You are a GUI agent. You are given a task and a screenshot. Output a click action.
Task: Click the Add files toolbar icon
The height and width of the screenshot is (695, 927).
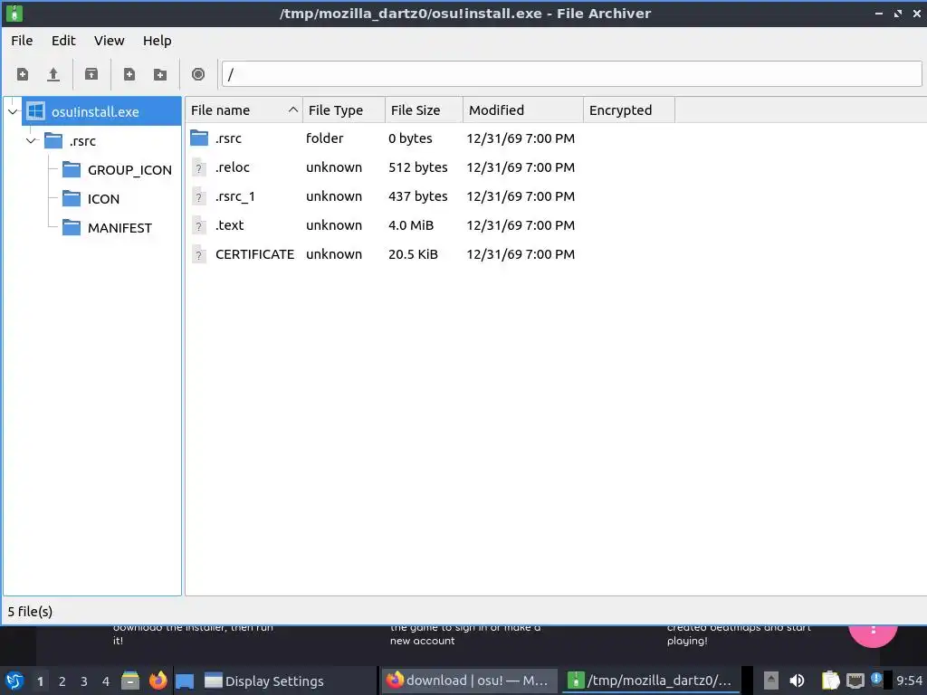coord(129,74)
